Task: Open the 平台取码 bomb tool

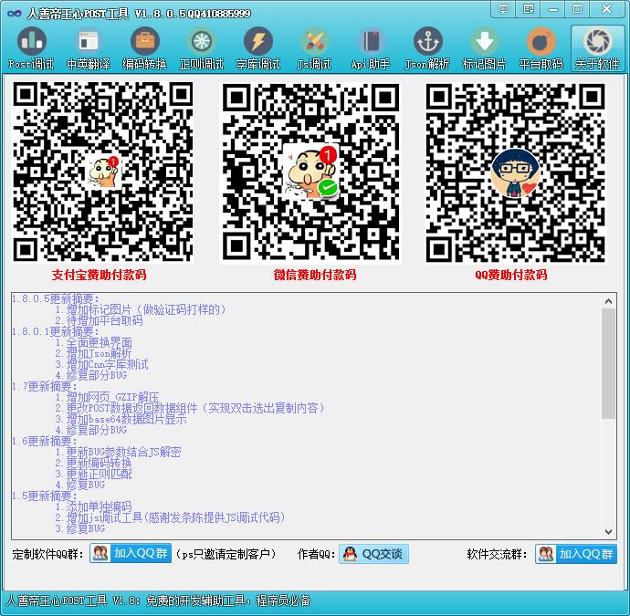Action: pos(541,48)
